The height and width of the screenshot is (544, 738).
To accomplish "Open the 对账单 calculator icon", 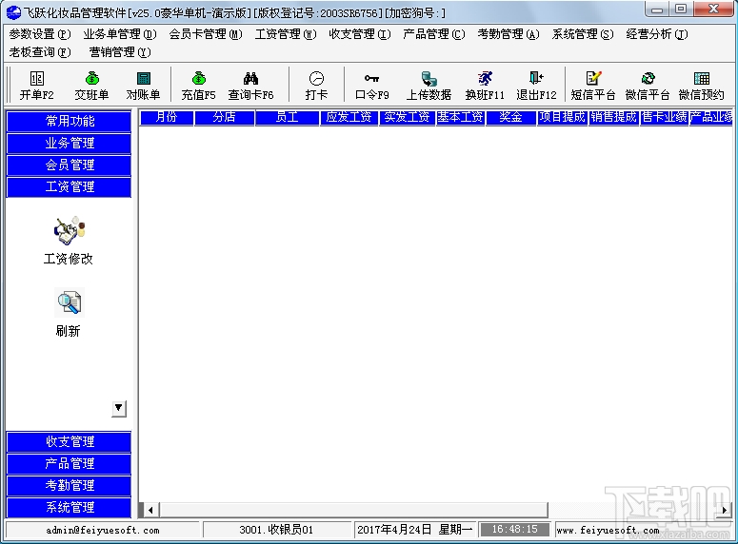I will point(143,79).
